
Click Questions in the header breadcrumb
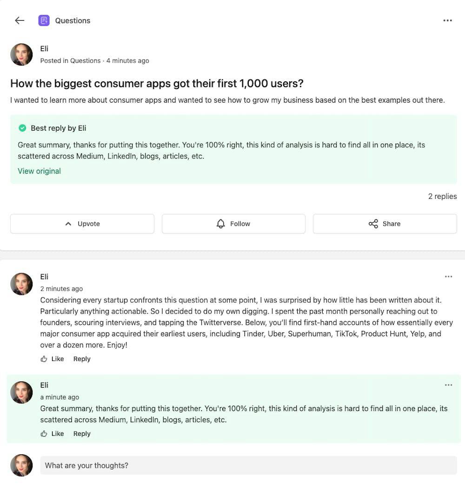click(73, 20)
